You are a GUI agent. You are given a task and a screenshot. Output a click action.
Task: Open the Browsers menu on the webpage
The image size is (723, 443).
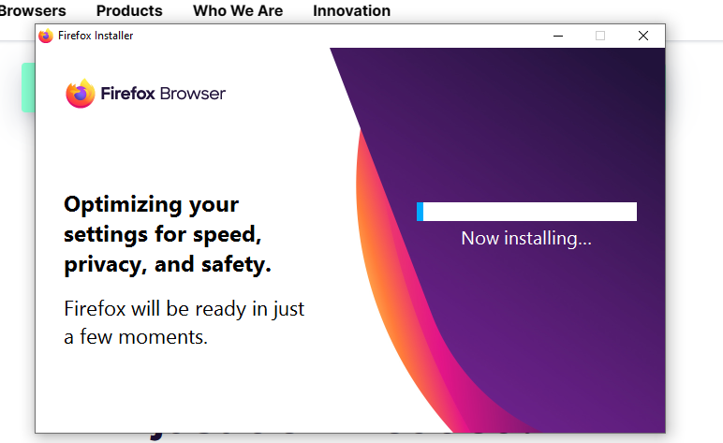click(x=32, y=10)
